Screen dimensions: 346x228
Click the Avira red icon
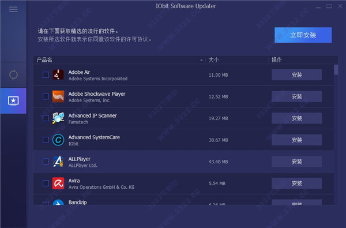coord(58,183)
